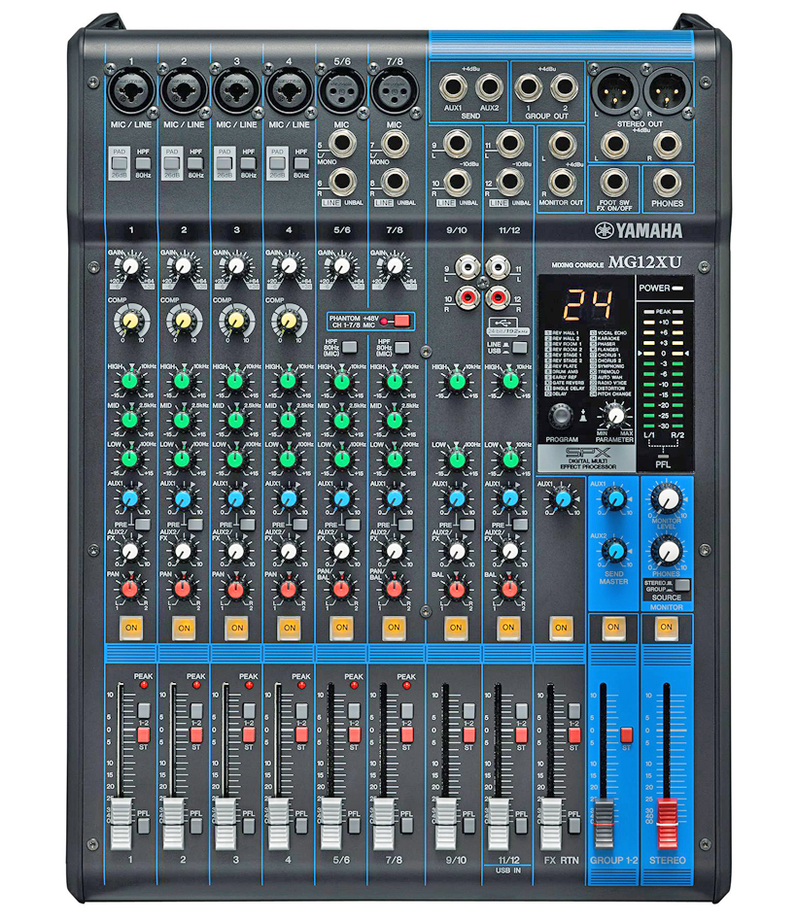Viewport: 797px width, 921px height.
Task: Click the FX RTN AUX1 knob
Action: pyautogui.click(x=563, y=499)
